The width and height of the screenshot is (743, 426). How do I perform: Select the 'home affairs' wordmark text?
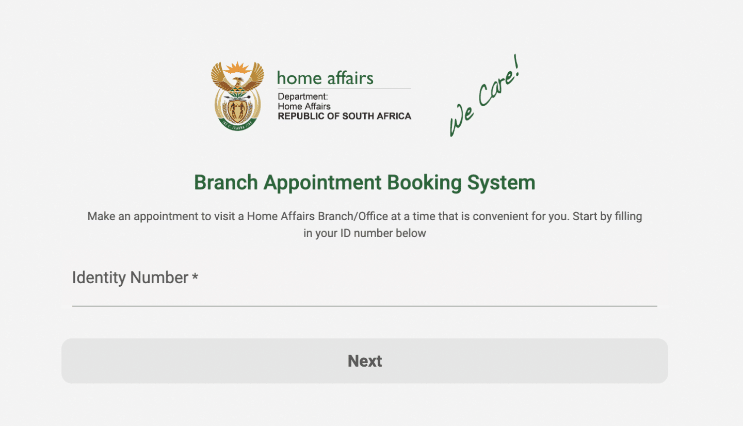tap(325, 78)
